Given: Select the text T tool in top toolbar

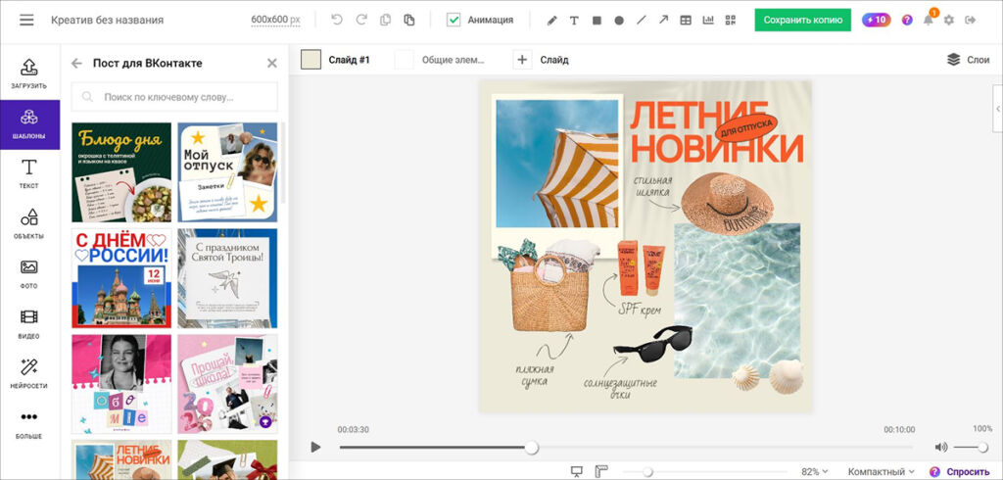Looking at the screenshot, I should [x=574, y=21].
